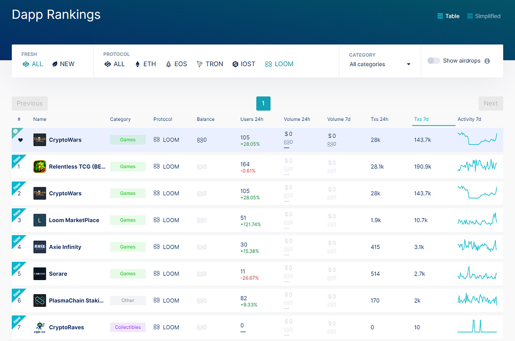Filter protocol by EOS
Screen dimensions: 515x341
(177, 64)
